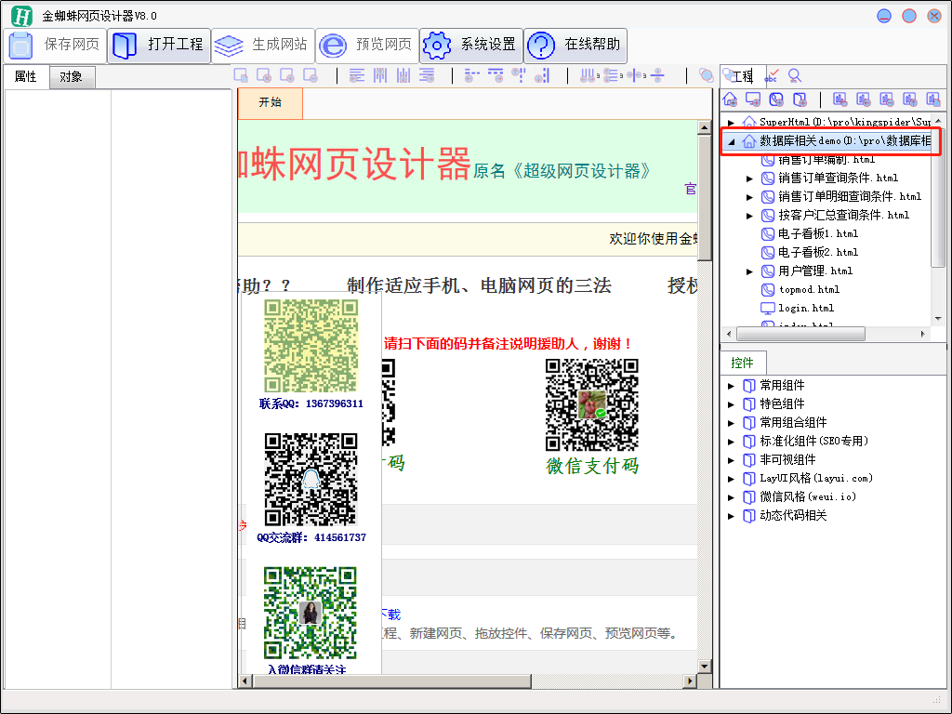This screenshot has width=952, height=714.
Task: Expand the 按客户汇总查询条件.html node
Action: tap(750, 216)
